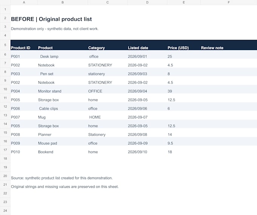Click the 'Demonstration only' subtitle cell

coord(55,29)
